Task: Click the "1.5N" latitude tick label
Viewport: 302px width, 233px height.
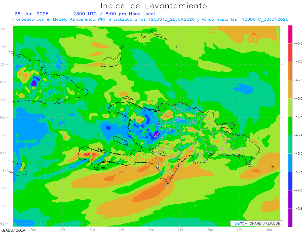Action: pos(4,47)
